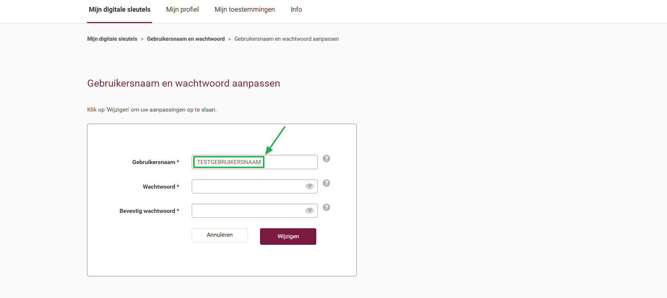Open help for Bevestig wachtwoord field
This screenshot has height=298, width=667.
coord(326,207)
